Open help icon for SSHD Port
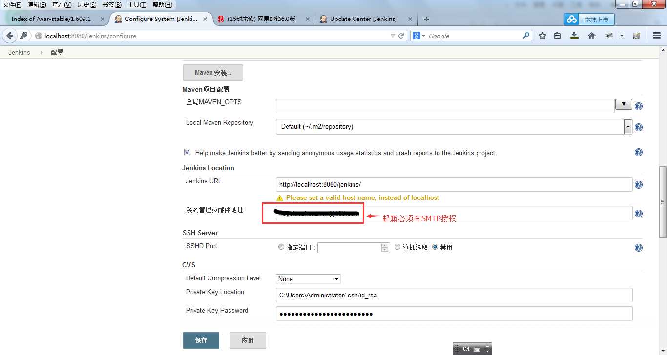The height and width of the screenshot is (355, 667). pyautogui.click(x=638, y=248)
